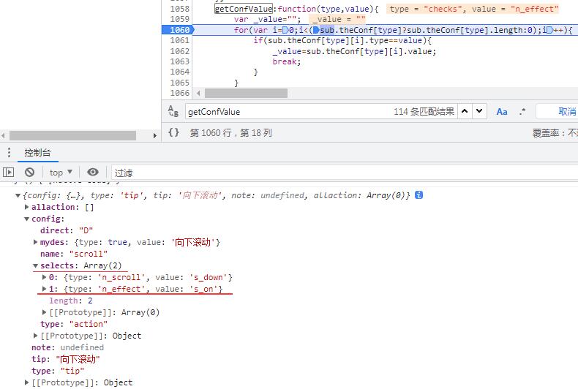Click the name: "scroll" property
The height and width of the screenshot is (389, 578).
(x=74, y=254)
